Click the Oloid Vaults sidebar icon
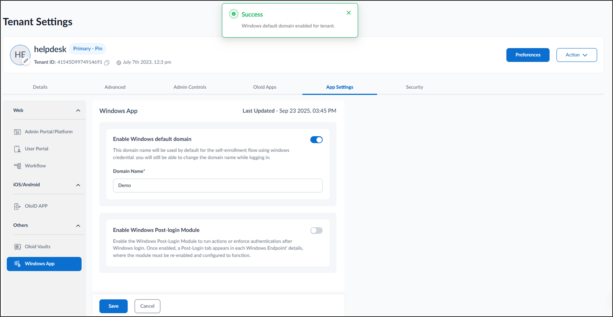Screen dimensions: 613x317 click(x=17, y=247)
